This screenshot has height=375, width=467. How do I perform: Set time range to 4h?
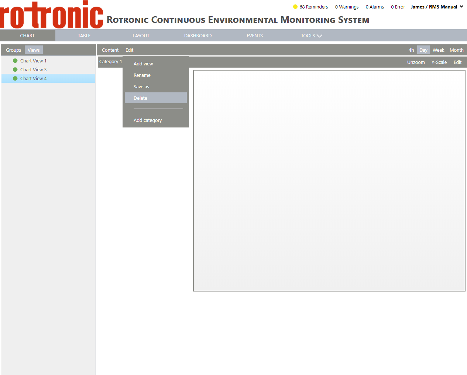(x=411, y=50)
